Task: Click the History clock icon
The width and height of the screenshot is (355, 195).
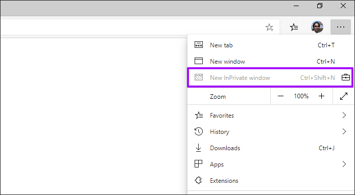Action: click(199, 131)
